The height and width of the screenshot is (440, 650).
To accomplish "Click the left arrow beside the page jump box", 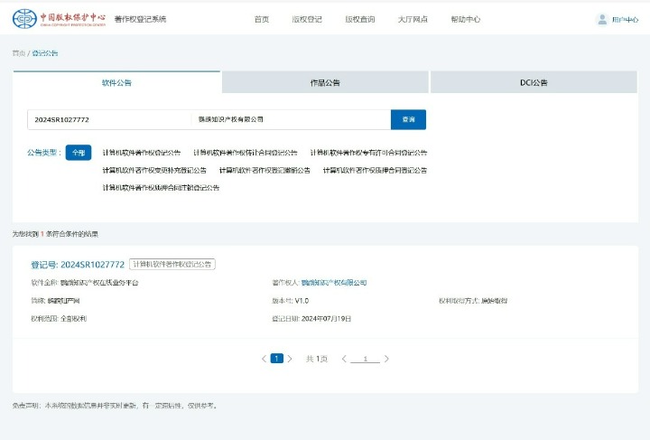I will (344, 359).
